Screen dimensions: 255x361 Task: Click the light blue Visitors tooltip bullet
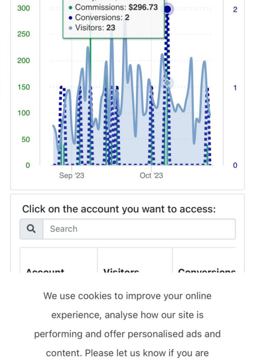(x=70, y=28)
